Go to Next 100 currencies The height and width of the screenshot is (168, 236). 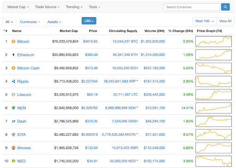pos(205,21)
